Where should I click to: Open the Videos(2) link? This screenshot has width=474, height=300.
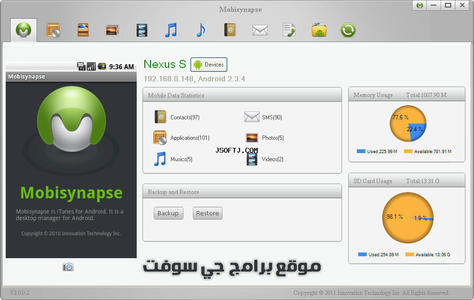click(272, 159)
